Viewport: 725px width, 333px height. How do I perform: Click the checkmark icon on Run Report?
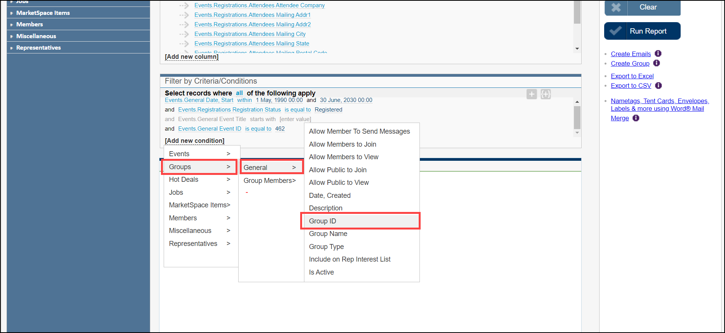(x=616, y=31)
